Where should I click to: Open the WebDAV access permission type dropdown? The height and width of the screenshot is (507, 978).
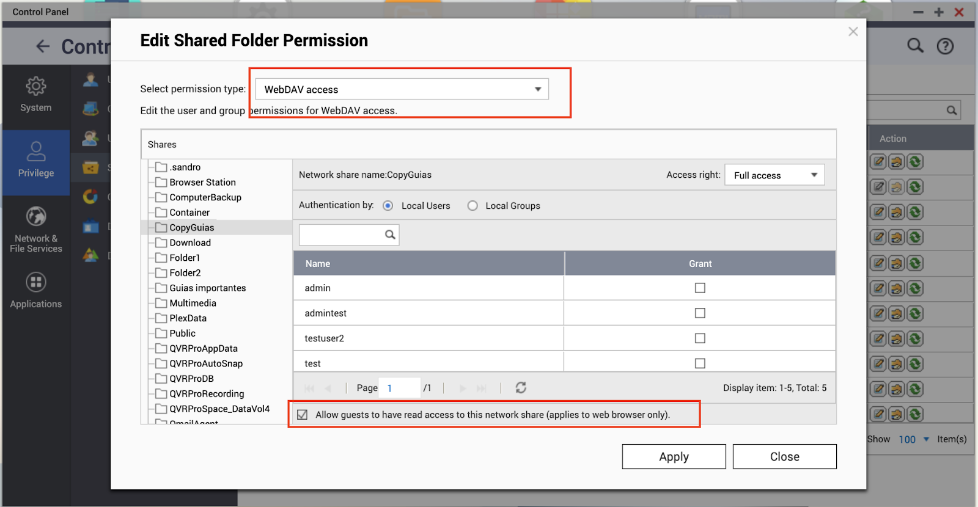pyautogui.click(x=402, y=89)
